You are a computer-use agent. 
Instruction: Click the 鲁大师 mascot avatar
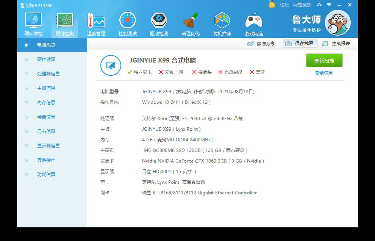pyautogui.click(x=338, y=23)
